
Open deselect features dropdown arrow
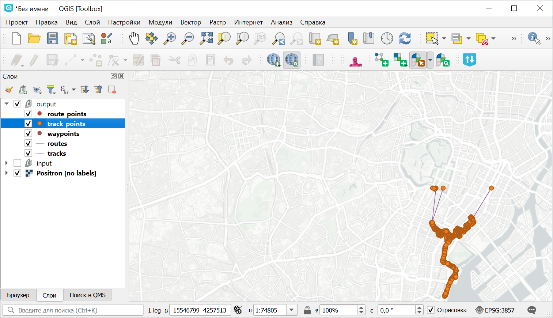(x=493, y=38)
